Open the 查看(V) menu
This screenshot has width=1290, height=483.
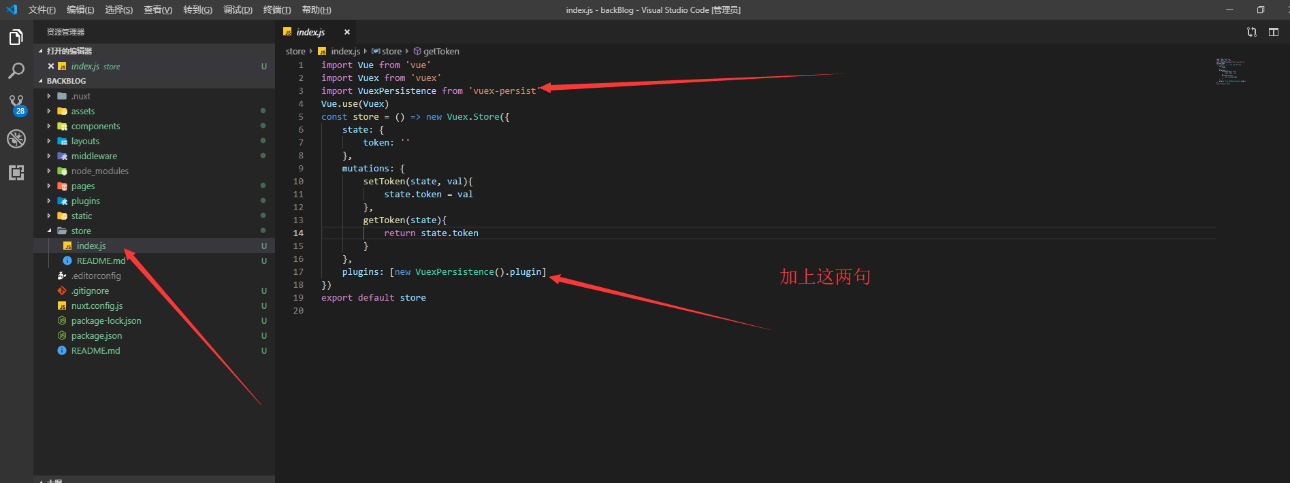click(x=158, y=10)
